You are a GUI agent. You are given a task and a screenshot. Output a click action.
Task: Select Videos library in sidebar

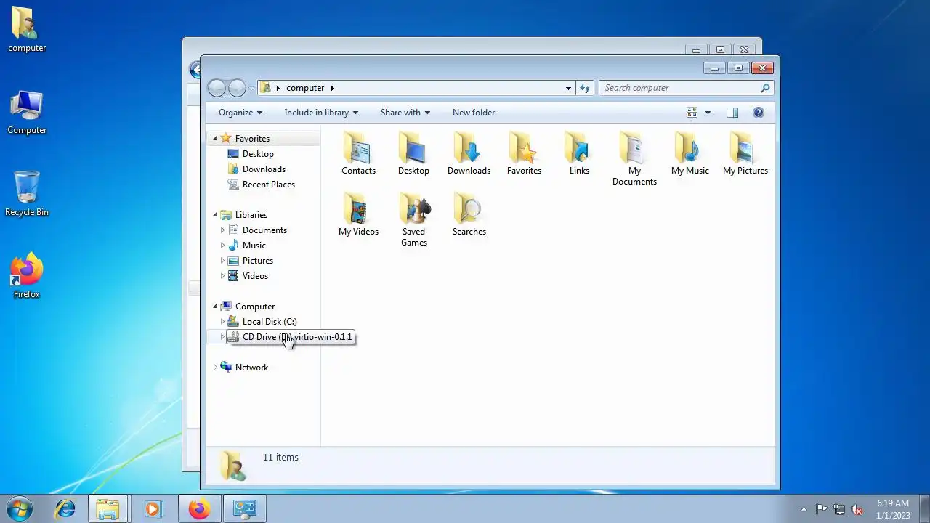click(x=255, y=276)
